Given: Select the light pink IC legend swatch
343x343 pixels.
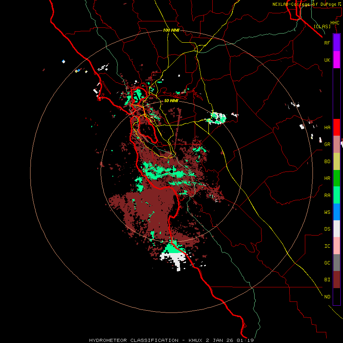Looking at the screenshot, I should (x=337, y=246).
